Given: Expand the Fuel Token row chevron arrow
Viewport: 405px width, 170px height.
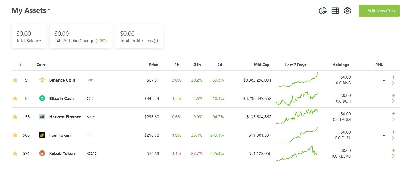Looking at the screenshot, I should (x=393, y=138).
